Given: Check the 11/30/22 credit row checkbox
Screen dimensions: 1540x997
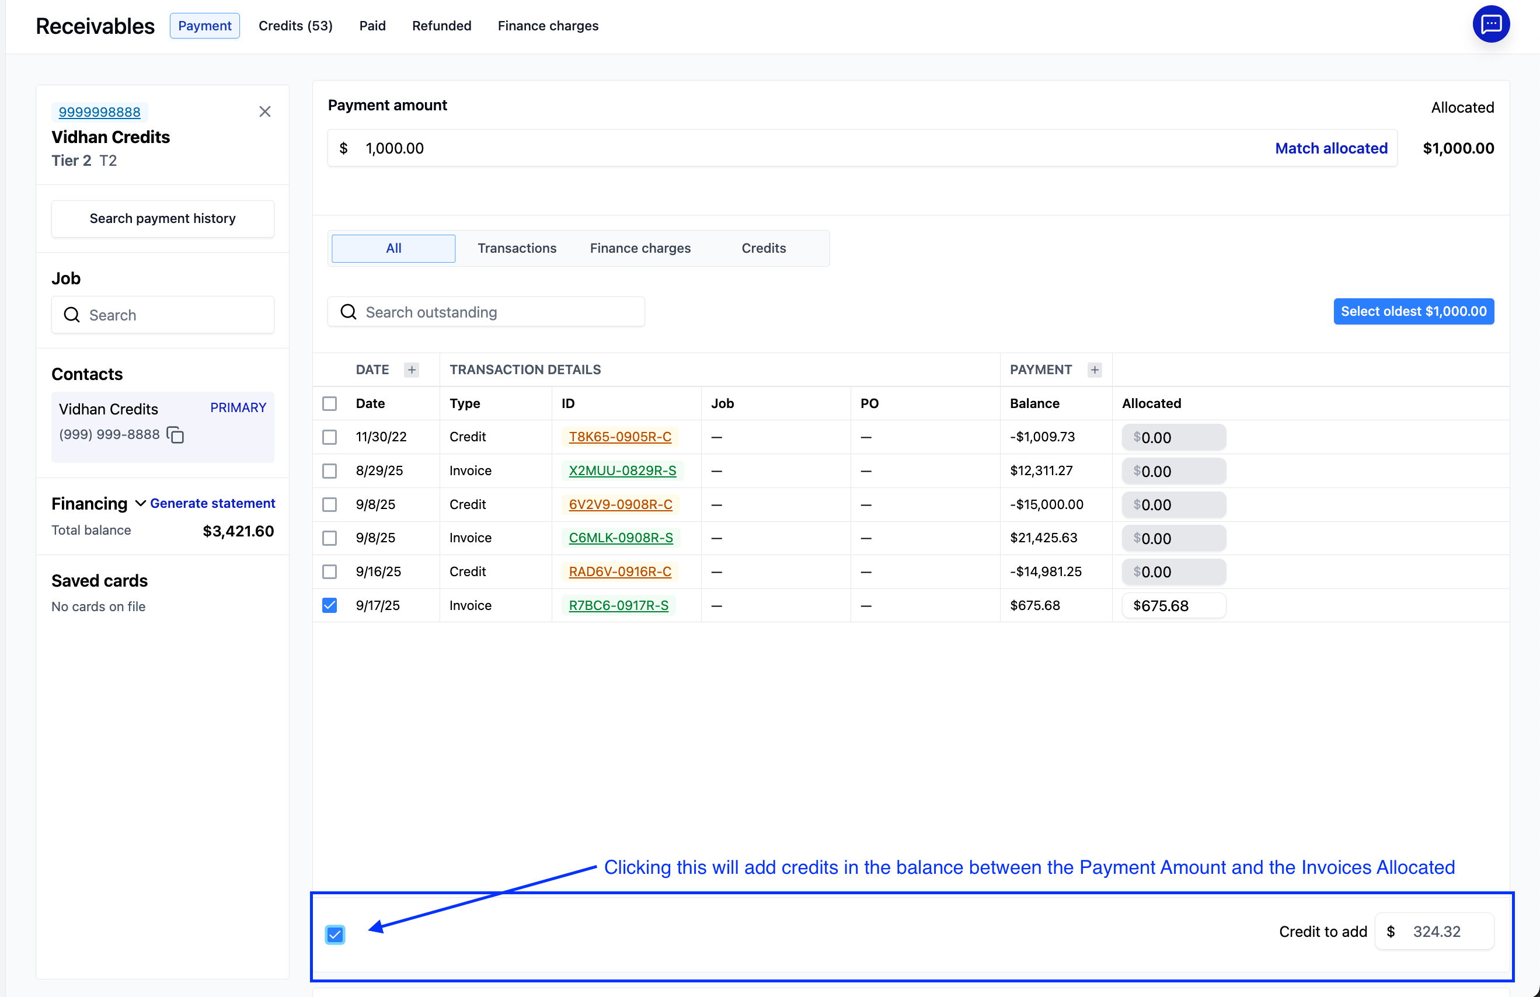Looking at the screenshot, I should click(329, 437).
